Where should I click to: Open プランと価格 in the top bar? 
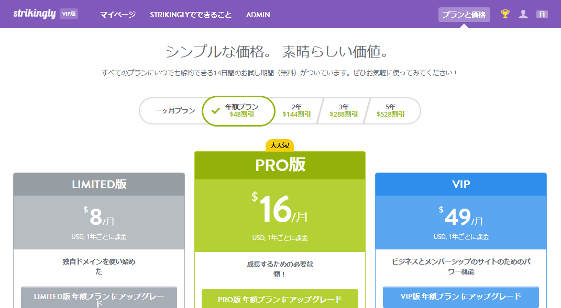click(x=464, y=15)
